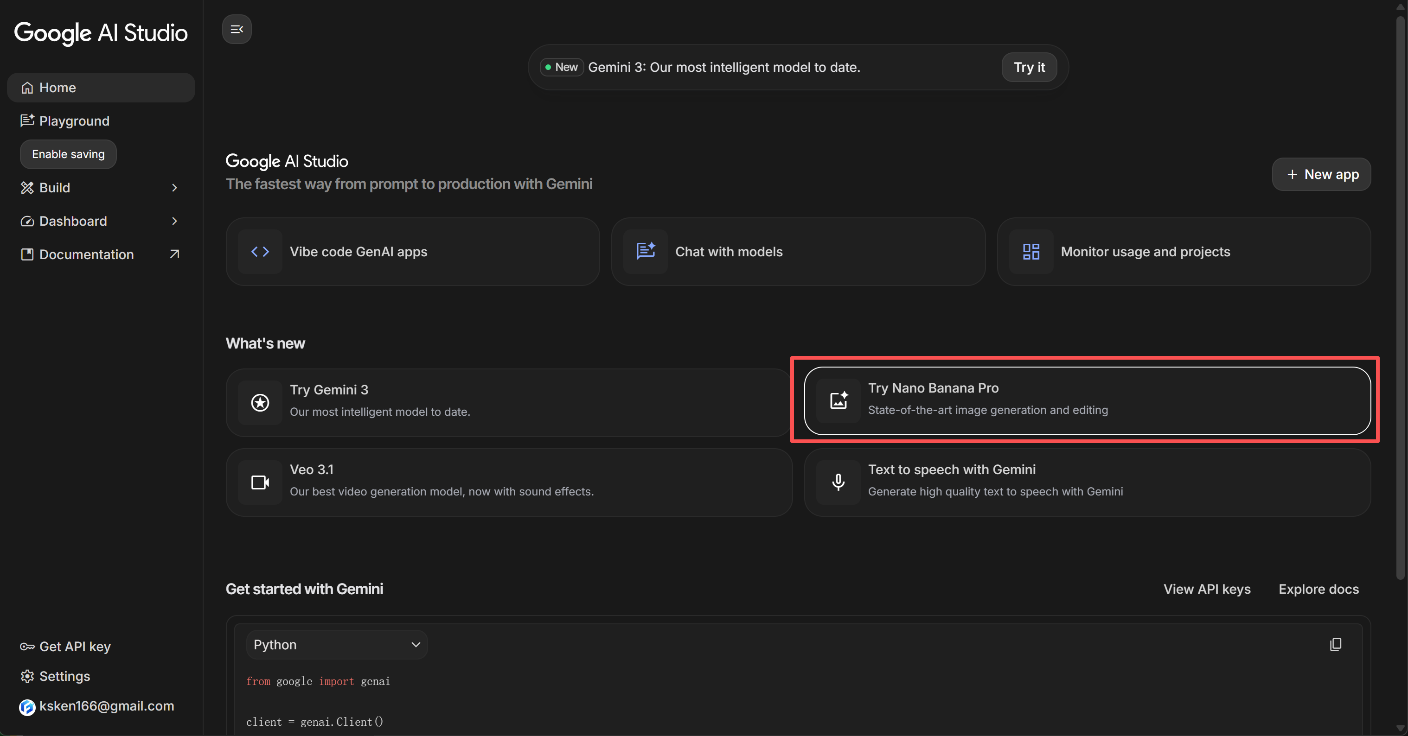This screenshot has width=1408, height=736.
Task: Open the Chat with models card
Action: (798, 252)
